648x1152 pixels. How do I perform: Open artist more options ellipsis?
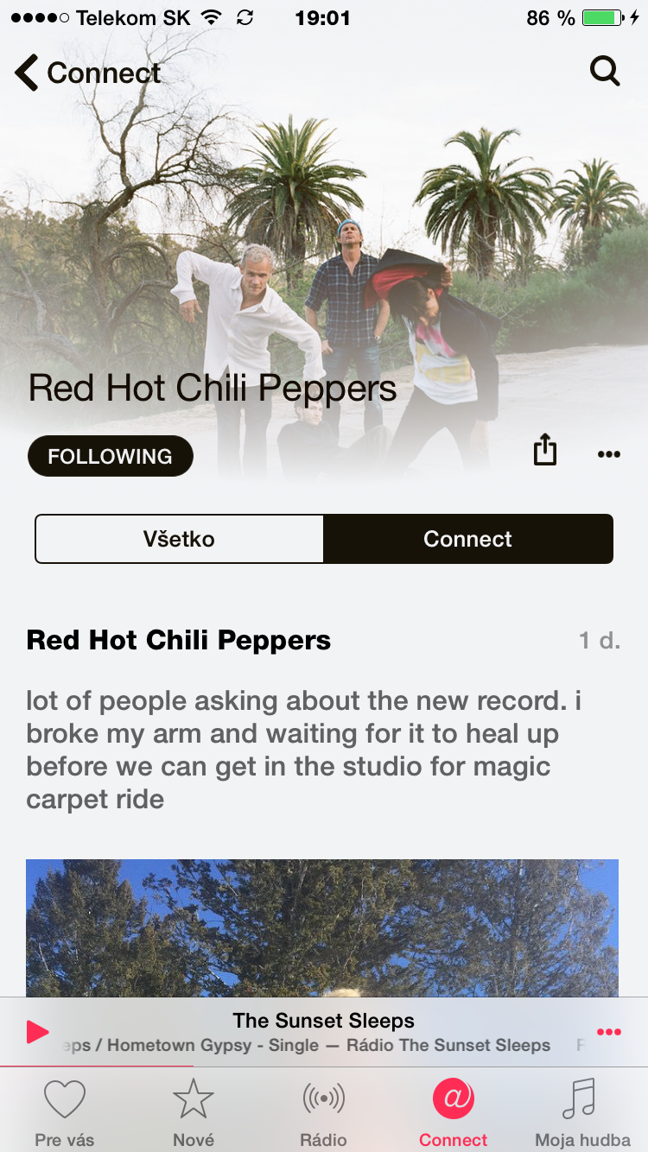[x=609, y=455]
